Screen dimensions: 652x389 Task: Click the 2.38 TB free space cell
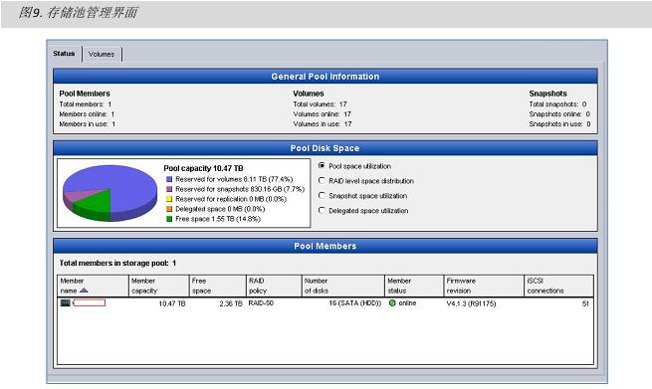click(x=231, y=303)
